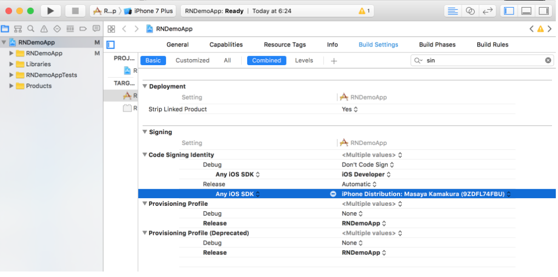
Task: Clear the build settings search field
Action: [x=548, y=60]
